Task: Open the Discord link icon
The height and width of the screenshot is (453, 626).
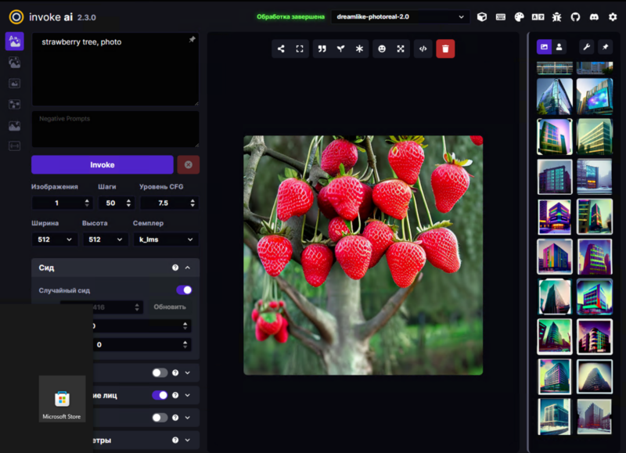Action: click(x=594, y=16)
